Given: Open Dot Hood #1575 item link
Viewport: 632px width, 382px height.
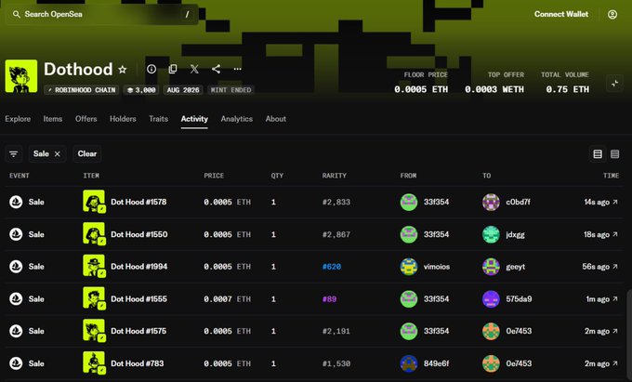Looking at the screenshot, I should click(x=138, y=331).
